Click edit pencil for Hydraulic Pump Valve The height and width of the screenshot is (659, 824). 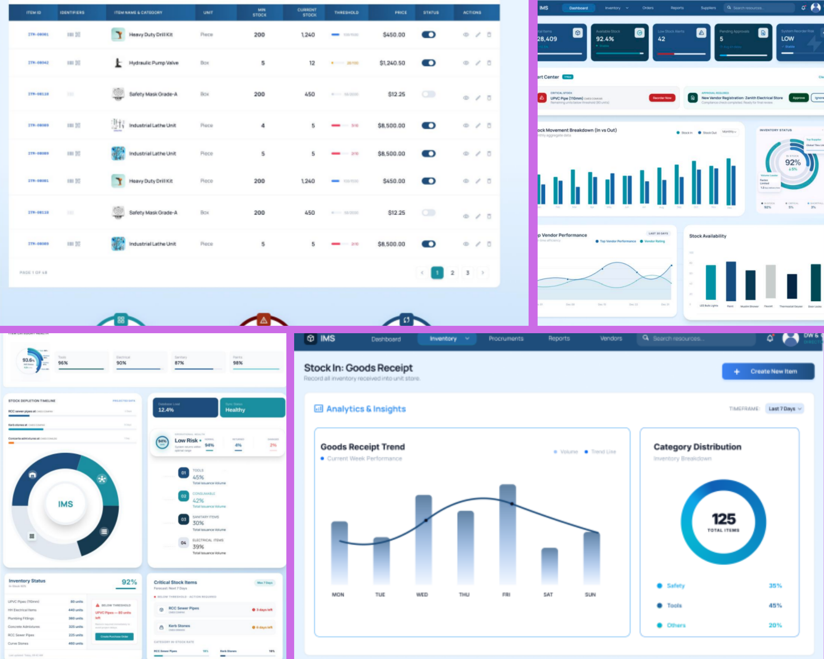click(478, 63)
